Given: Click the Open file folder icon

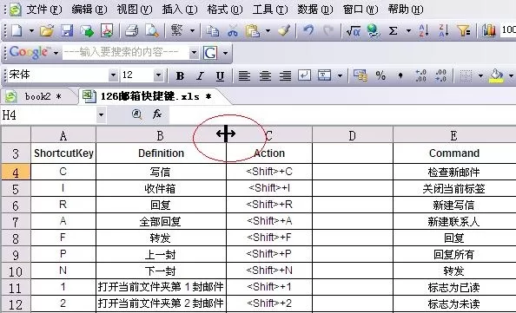Looking at the screenshot, I should point(47,31).
